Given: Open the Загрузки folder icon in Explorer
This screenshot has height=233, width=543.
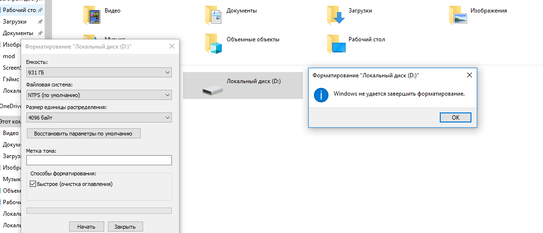Looking at the screenshot, I should point(336,15).
